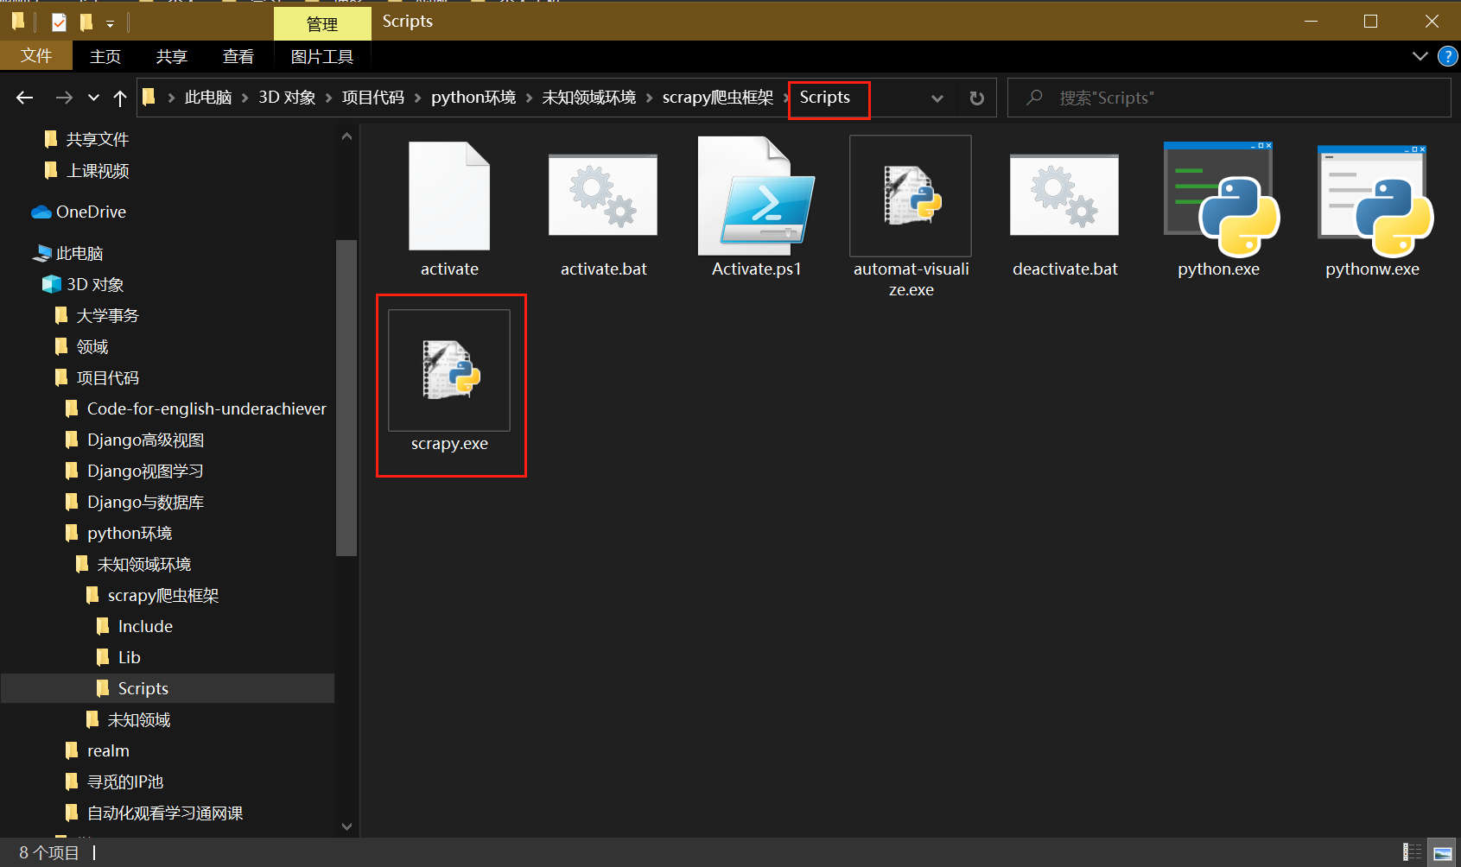Screen dimensions: 1461x867
Task: Navigate to 此电脑 in address bar
Action: coord(208,98)
